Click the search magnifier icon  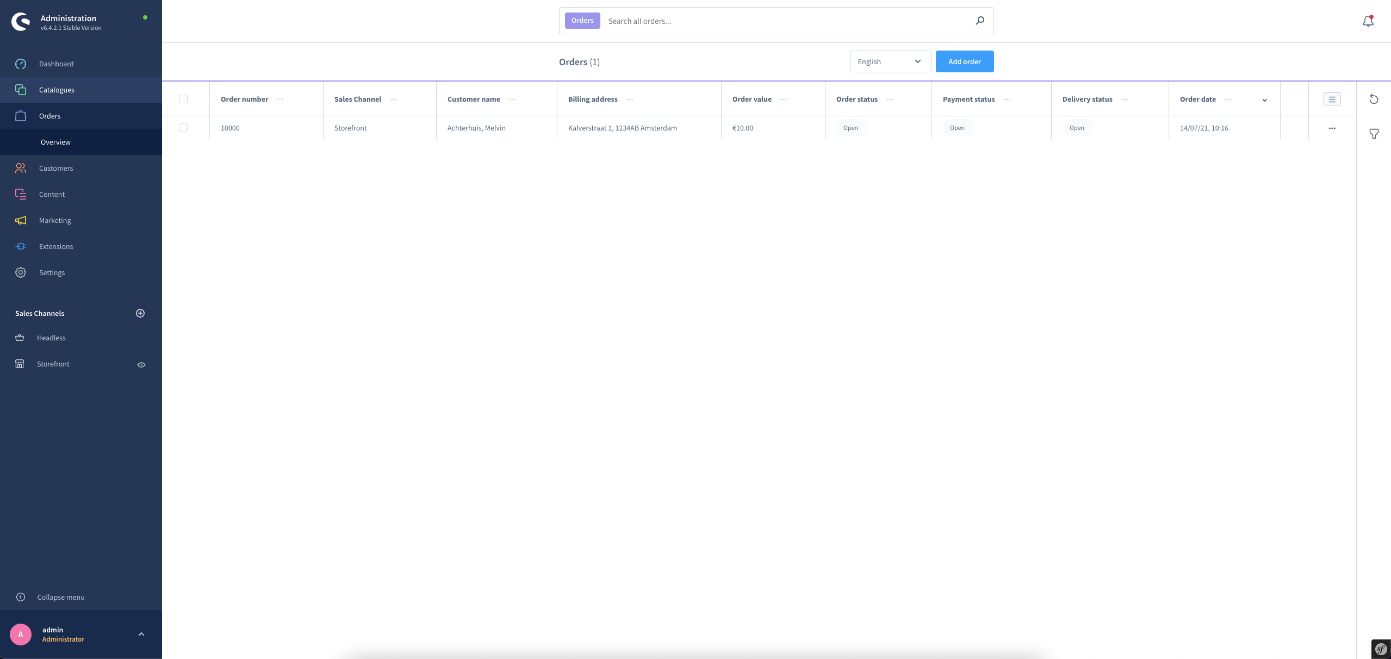point(980,21)
